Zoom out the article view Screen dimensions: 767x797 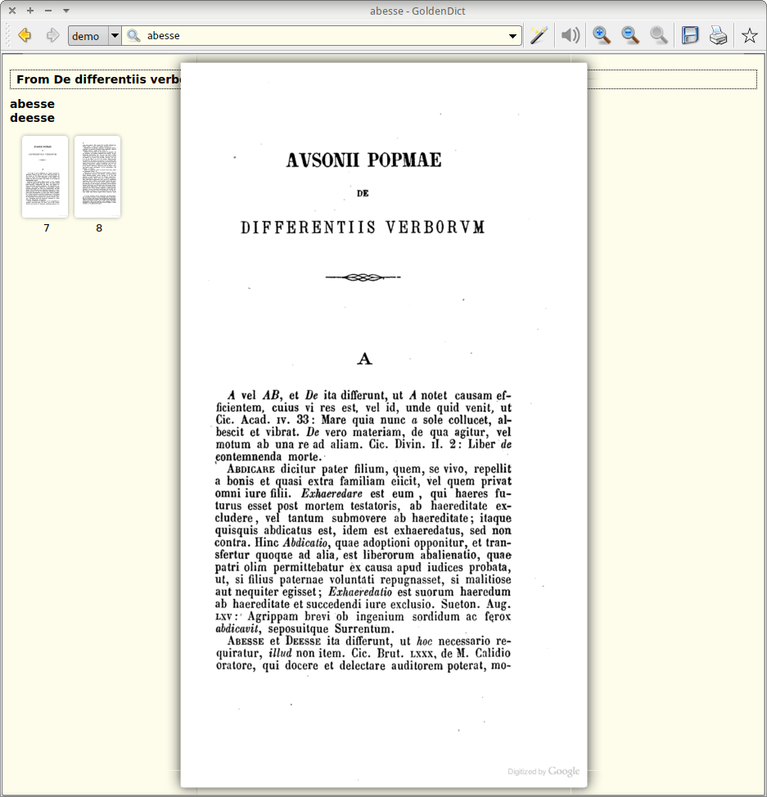(x=630, y=35)
